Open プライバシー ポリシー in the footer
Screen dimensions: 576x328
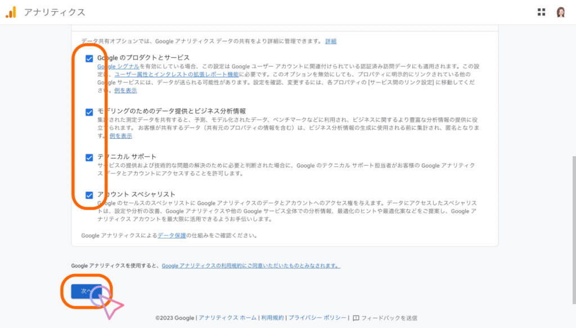[317, 318]
